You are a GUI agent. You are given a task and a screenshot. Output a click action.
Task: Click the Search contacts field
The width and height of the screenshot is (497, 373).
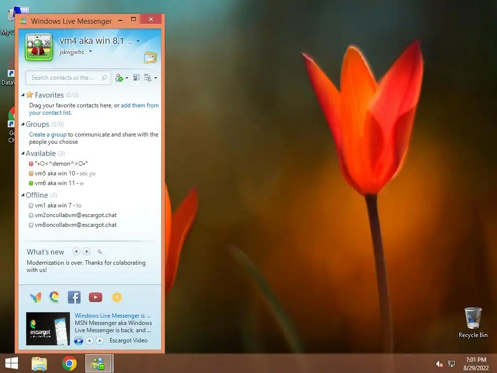click(68, 78)
